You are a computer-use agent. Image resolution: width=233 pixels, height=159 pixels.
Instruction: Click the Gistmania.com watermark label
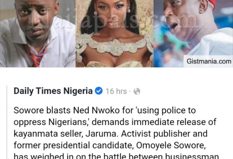(209, 61)
